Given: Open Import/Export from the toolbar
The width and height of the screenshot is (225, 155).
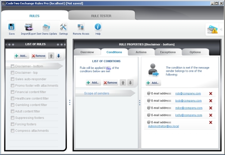Looking at the screenshot, I should click(x=28, y=27).
